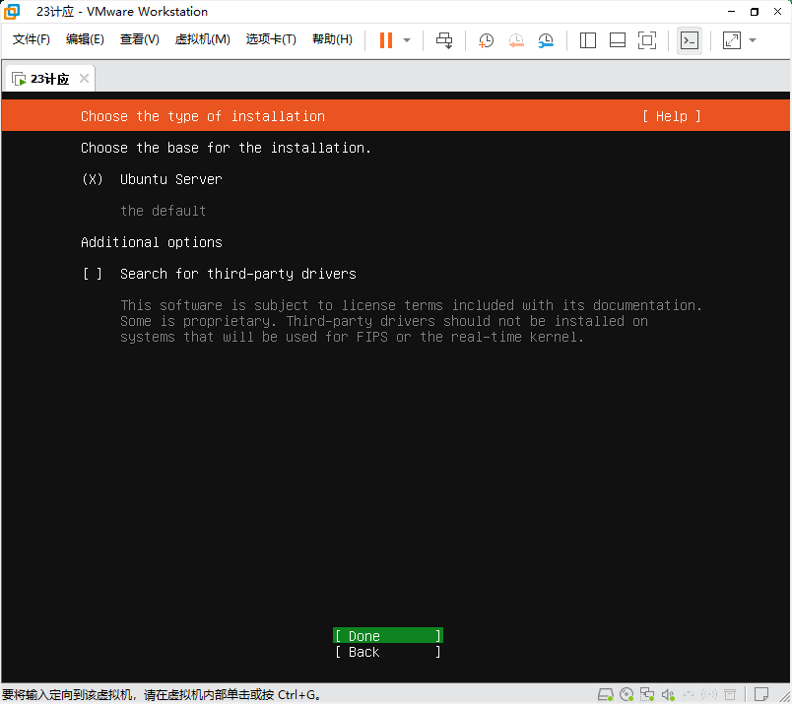Click the 'the default' description text
Screen dimensions: 792x704
click(x=164, y=211)
